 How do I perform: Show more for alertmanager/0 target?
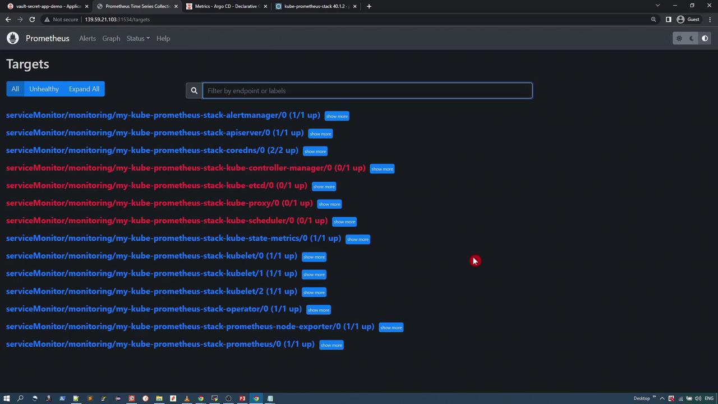click(x=337, y=116)
